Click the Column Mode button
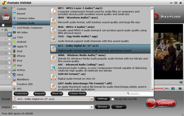Image resolution: width=184 pixels, height=116 pixels. 77,94
